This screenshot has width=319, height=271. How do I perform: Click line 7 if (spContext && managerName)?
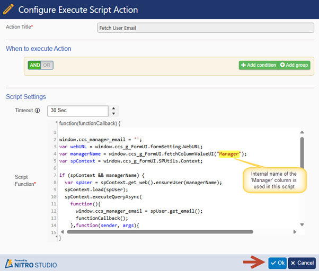coord(102,175)
